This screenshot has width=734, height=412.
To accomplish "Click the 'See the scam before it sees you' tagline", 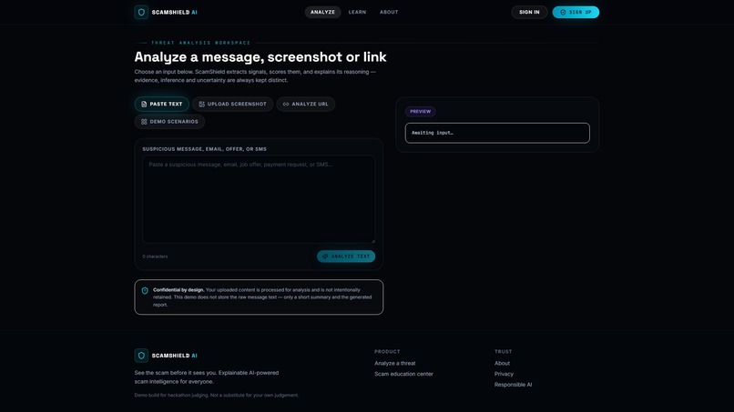I will (x=207, y=377).
